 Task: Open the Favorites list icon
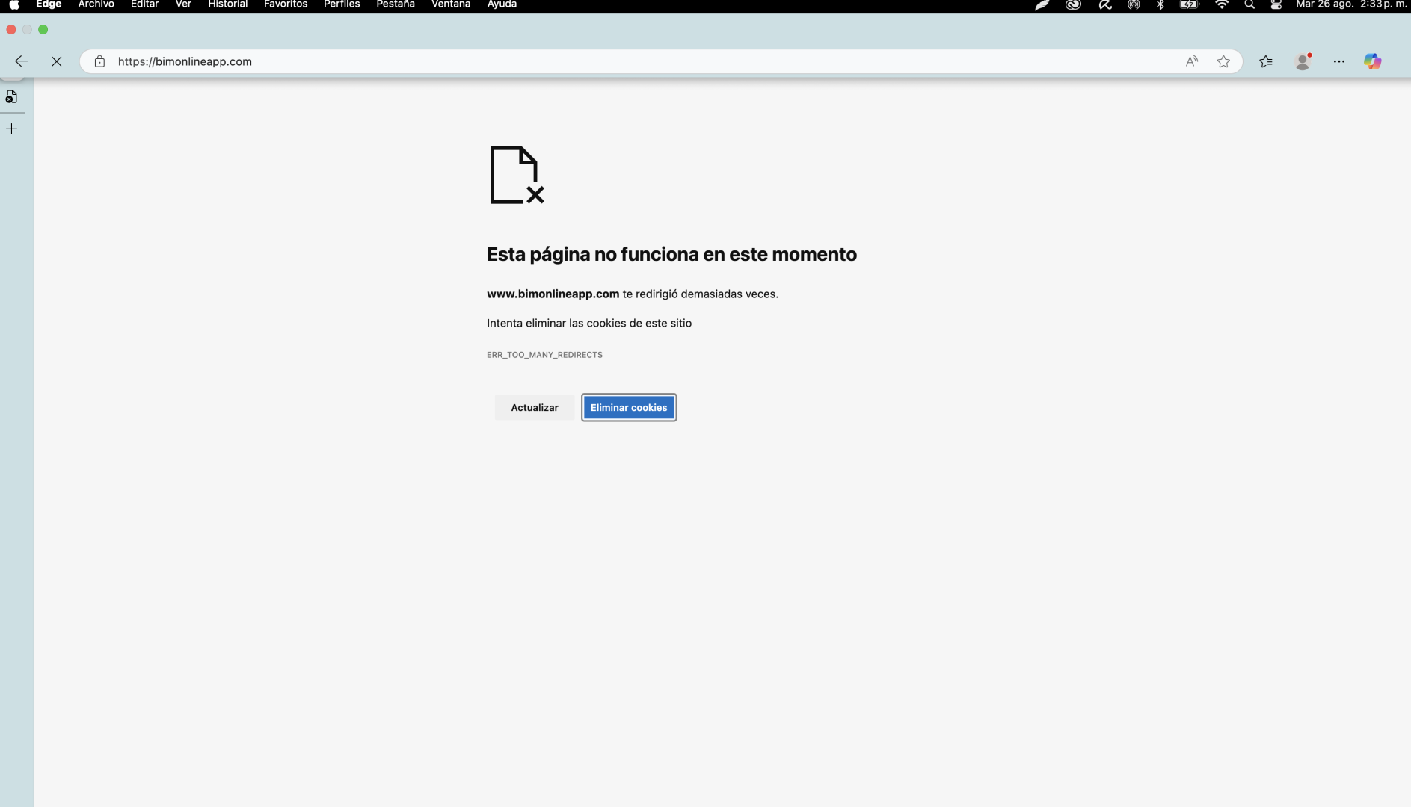[1265, 61]
